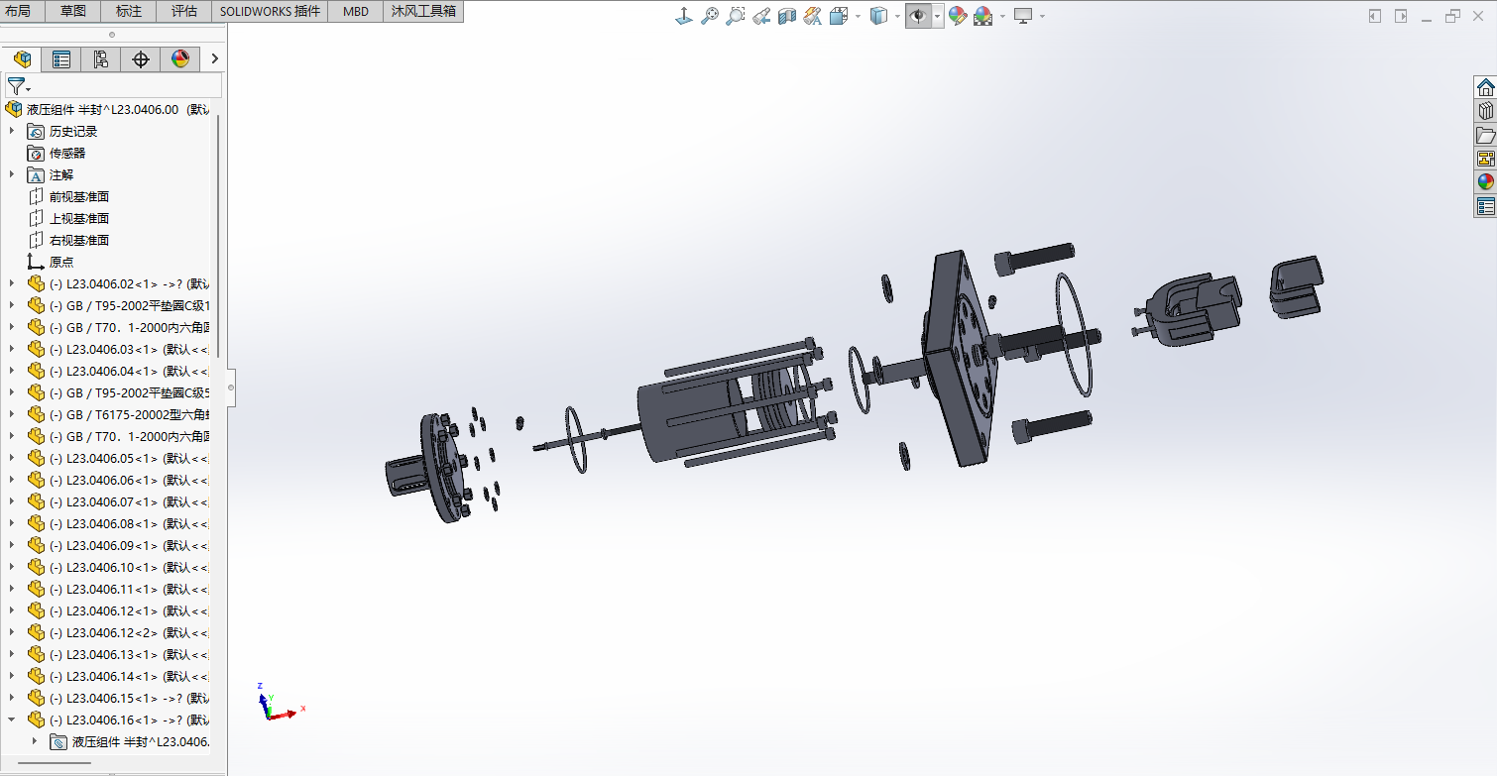
Task: Open the 草图 ribbon tab
Action: [x=73, y=12]
